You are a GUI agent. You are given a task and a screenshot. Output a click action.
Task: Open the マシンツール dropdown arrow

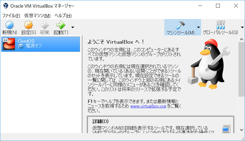point(198,27)
